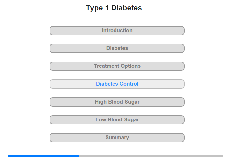This screenshot has width=231, height=158.
Task: Choose the Low Blood Sugar menu entry
Action: pos(117,119)
